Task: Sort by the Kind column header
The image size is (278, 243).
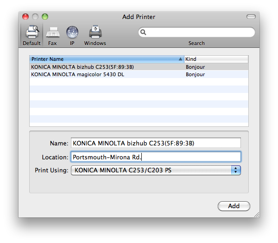Action: 216,59
